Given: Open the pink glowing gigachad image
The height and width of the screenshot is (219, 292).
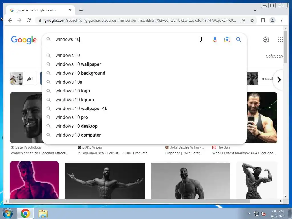Looking at the screenshot, I should click(34, 180).
